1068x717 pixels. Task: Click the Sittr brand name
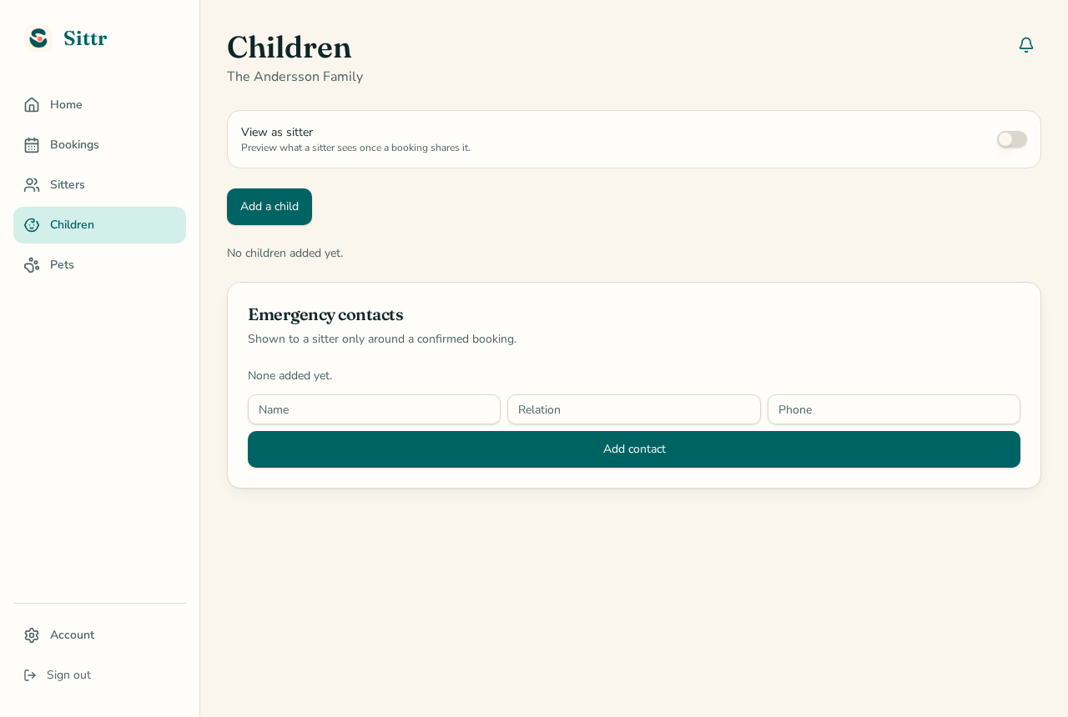point(85,38)
